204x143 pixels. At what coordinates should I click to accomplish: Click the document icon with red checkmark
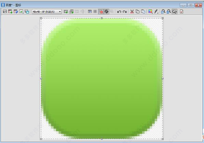181,12
